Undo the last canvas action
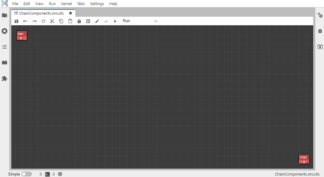This screenshot has height=177, width=324. point(25,21)
